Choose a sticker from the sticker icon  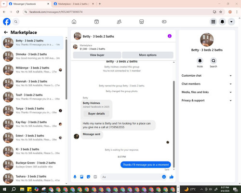click(88, 177)
